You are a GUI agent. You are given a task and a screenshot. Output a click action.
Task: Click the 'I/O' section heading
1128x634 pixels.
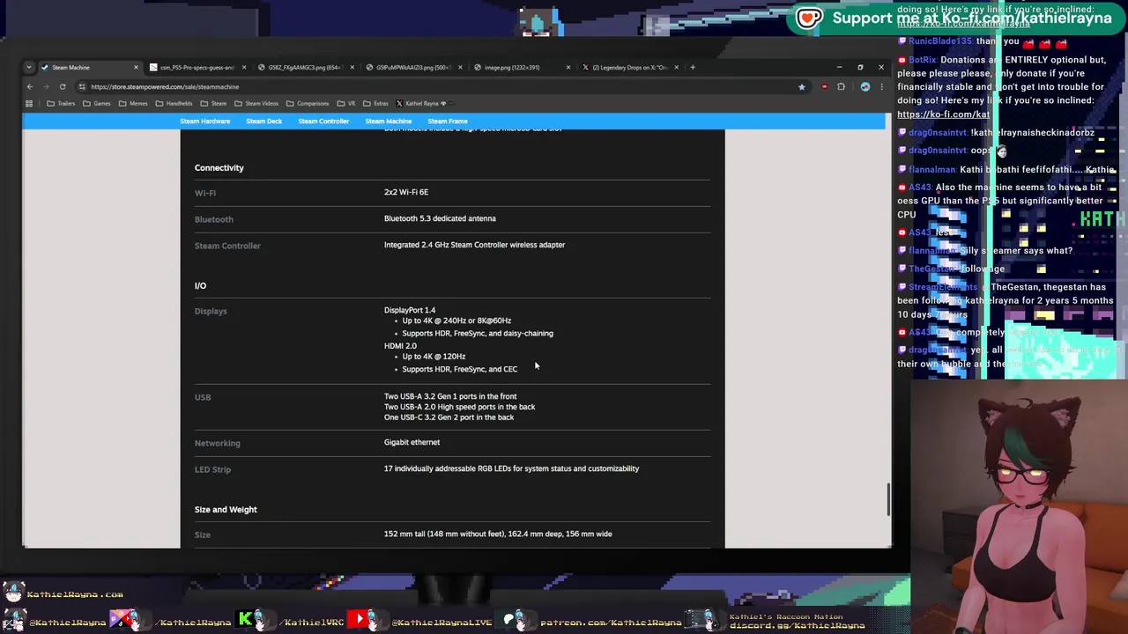[x=200, y=285]
